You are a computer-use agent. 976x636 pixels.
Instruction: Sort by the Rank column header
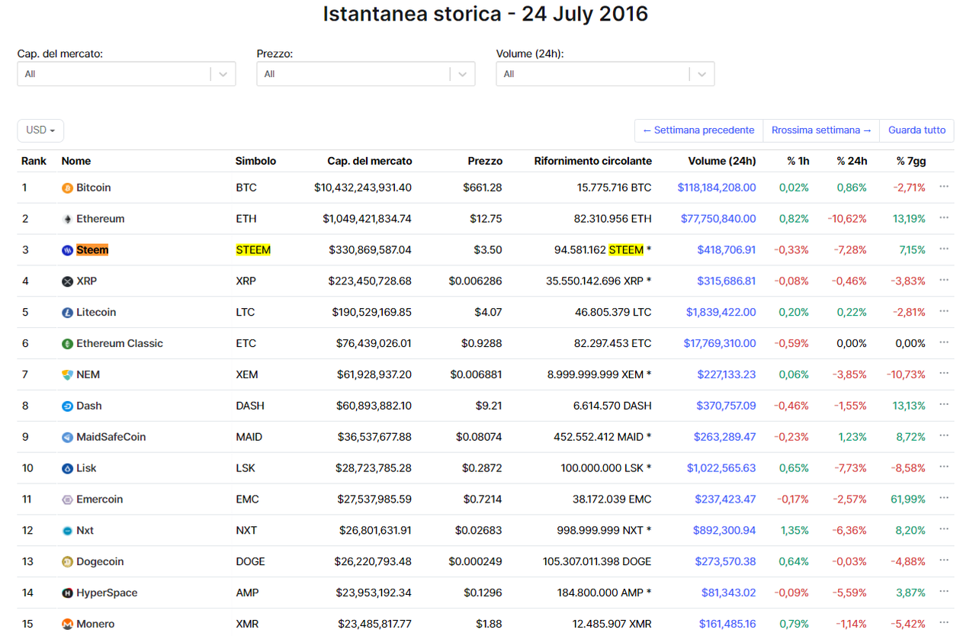34,161
